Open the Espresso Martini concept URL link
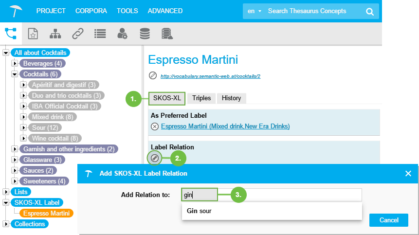Viewport: 419px width, 235px height. point(210,76)
